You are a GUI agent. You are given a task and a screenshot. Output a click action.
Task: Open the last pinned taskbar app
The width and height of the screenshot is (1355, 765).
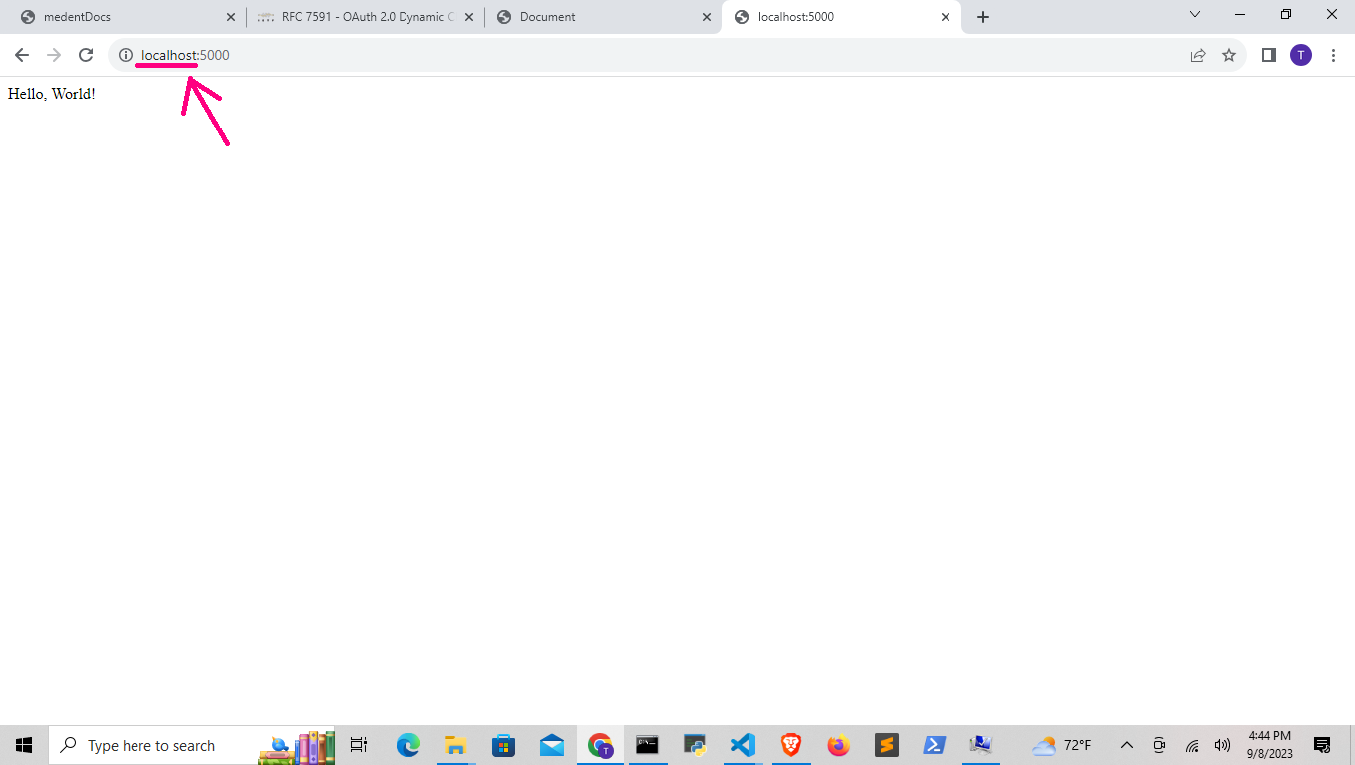[x=982, y=745]
